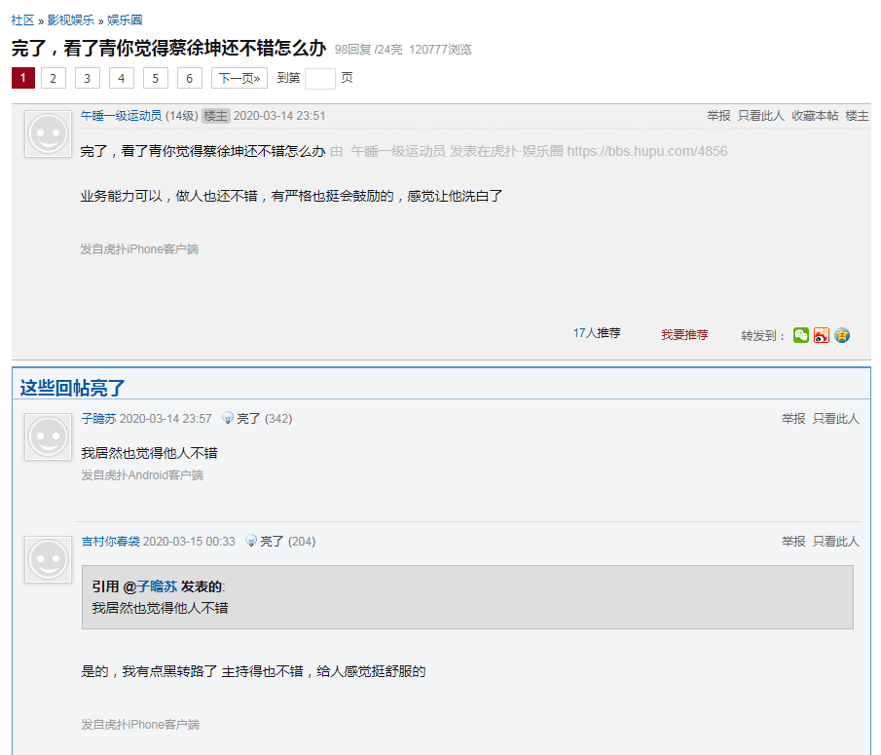This screenshot has height=755, width=881.
Task: Go to page 6
Action: [x=190, y=78]
